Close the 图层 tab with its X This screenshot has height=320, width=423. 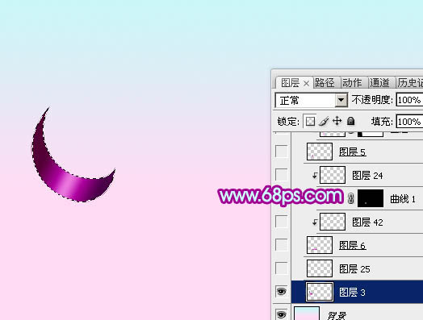pyautogui.click(x=306, y=84)
